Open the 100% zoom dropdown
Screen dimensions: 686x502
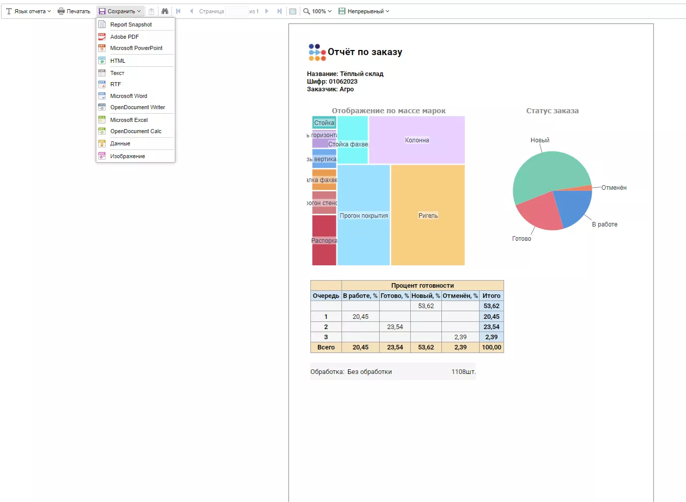[318, 11]
